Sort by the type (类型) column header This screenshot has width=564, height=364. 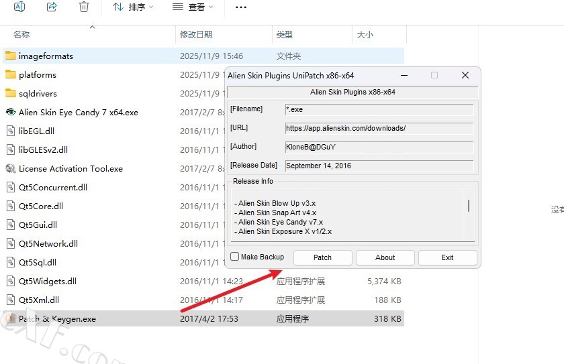click(x=285, y=35)
